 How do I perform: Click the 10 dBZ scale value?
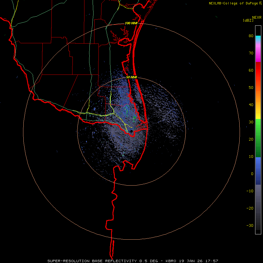[x=251, y=157]
